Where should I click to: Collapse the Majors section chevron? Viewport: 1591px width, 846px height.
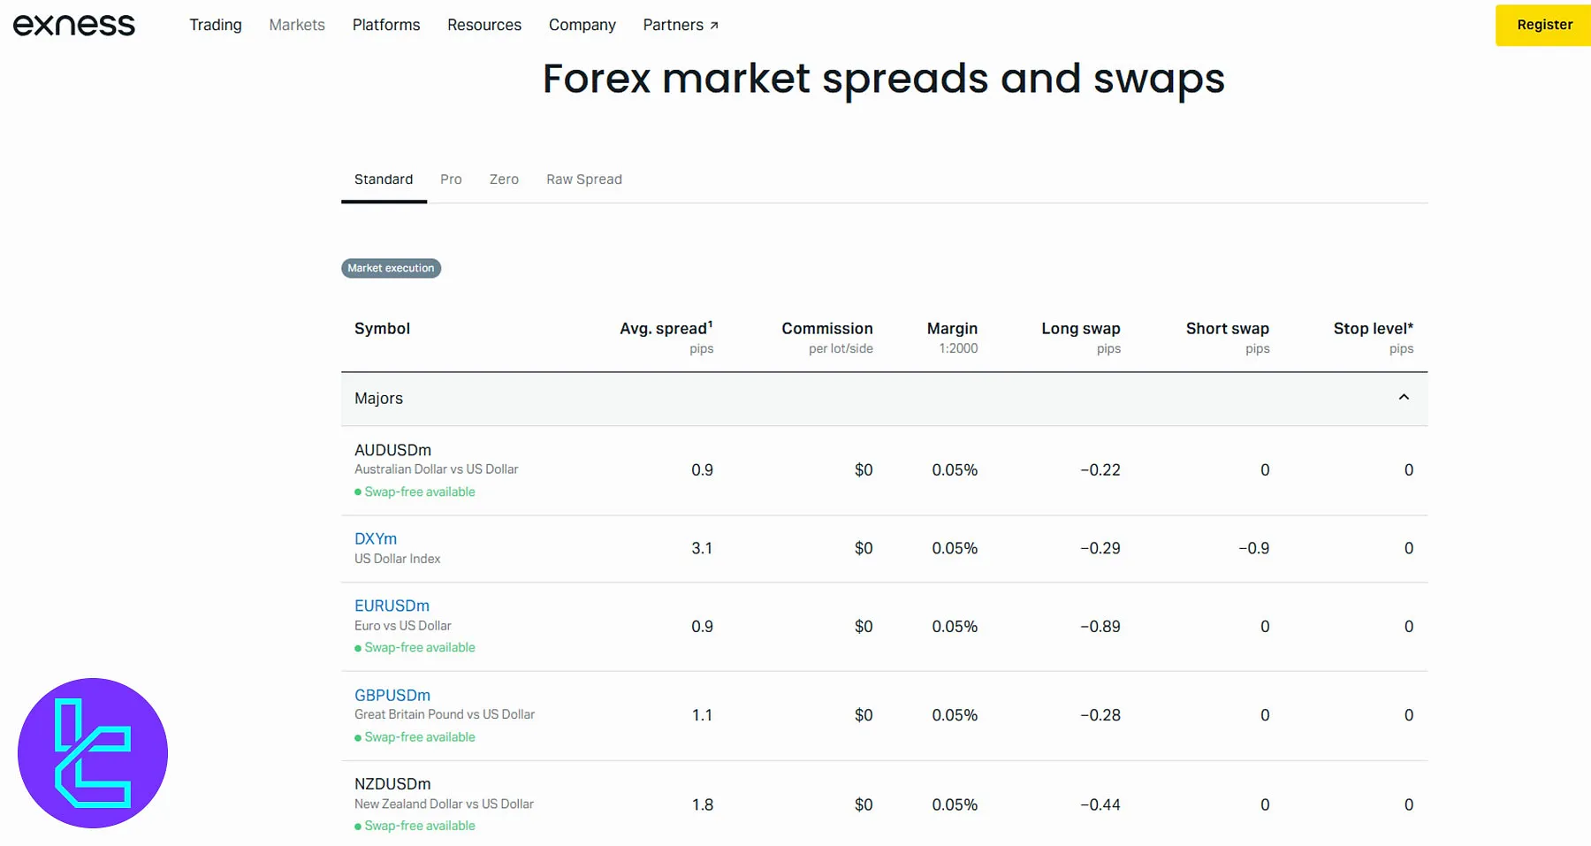[x=1404, y=398]
